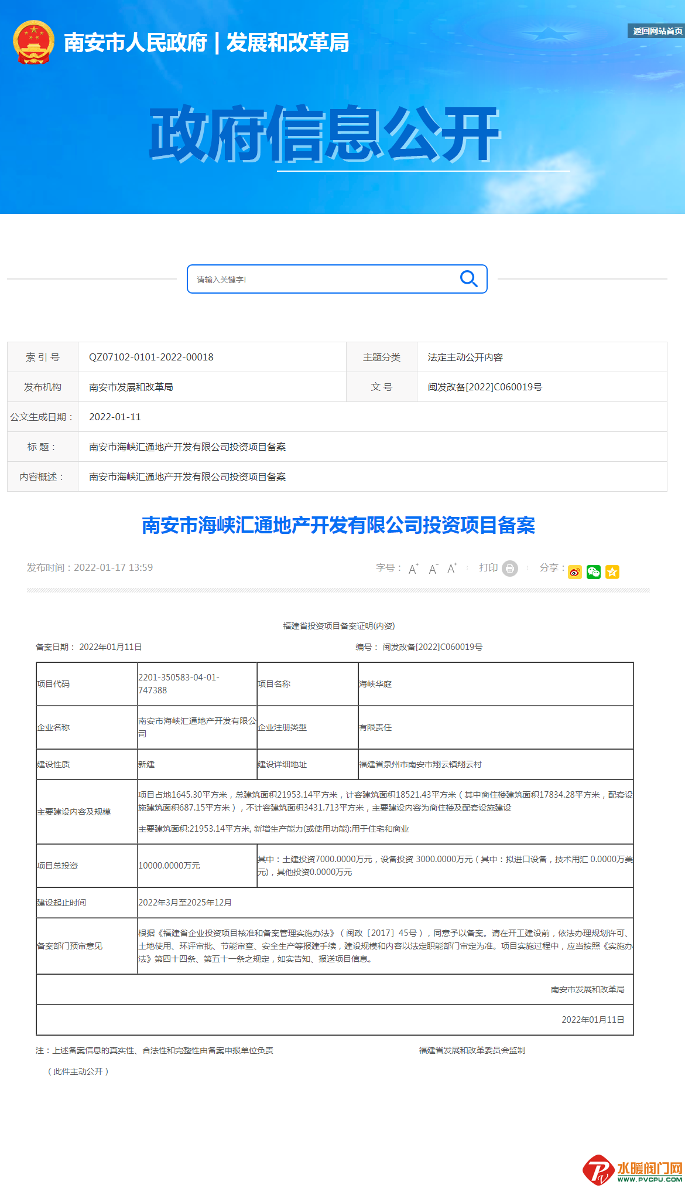Viewport: 685px width, 1188px height.
Task: Click the 索引号 label cell
Action: pyautogui.click(x=43, y=357)
